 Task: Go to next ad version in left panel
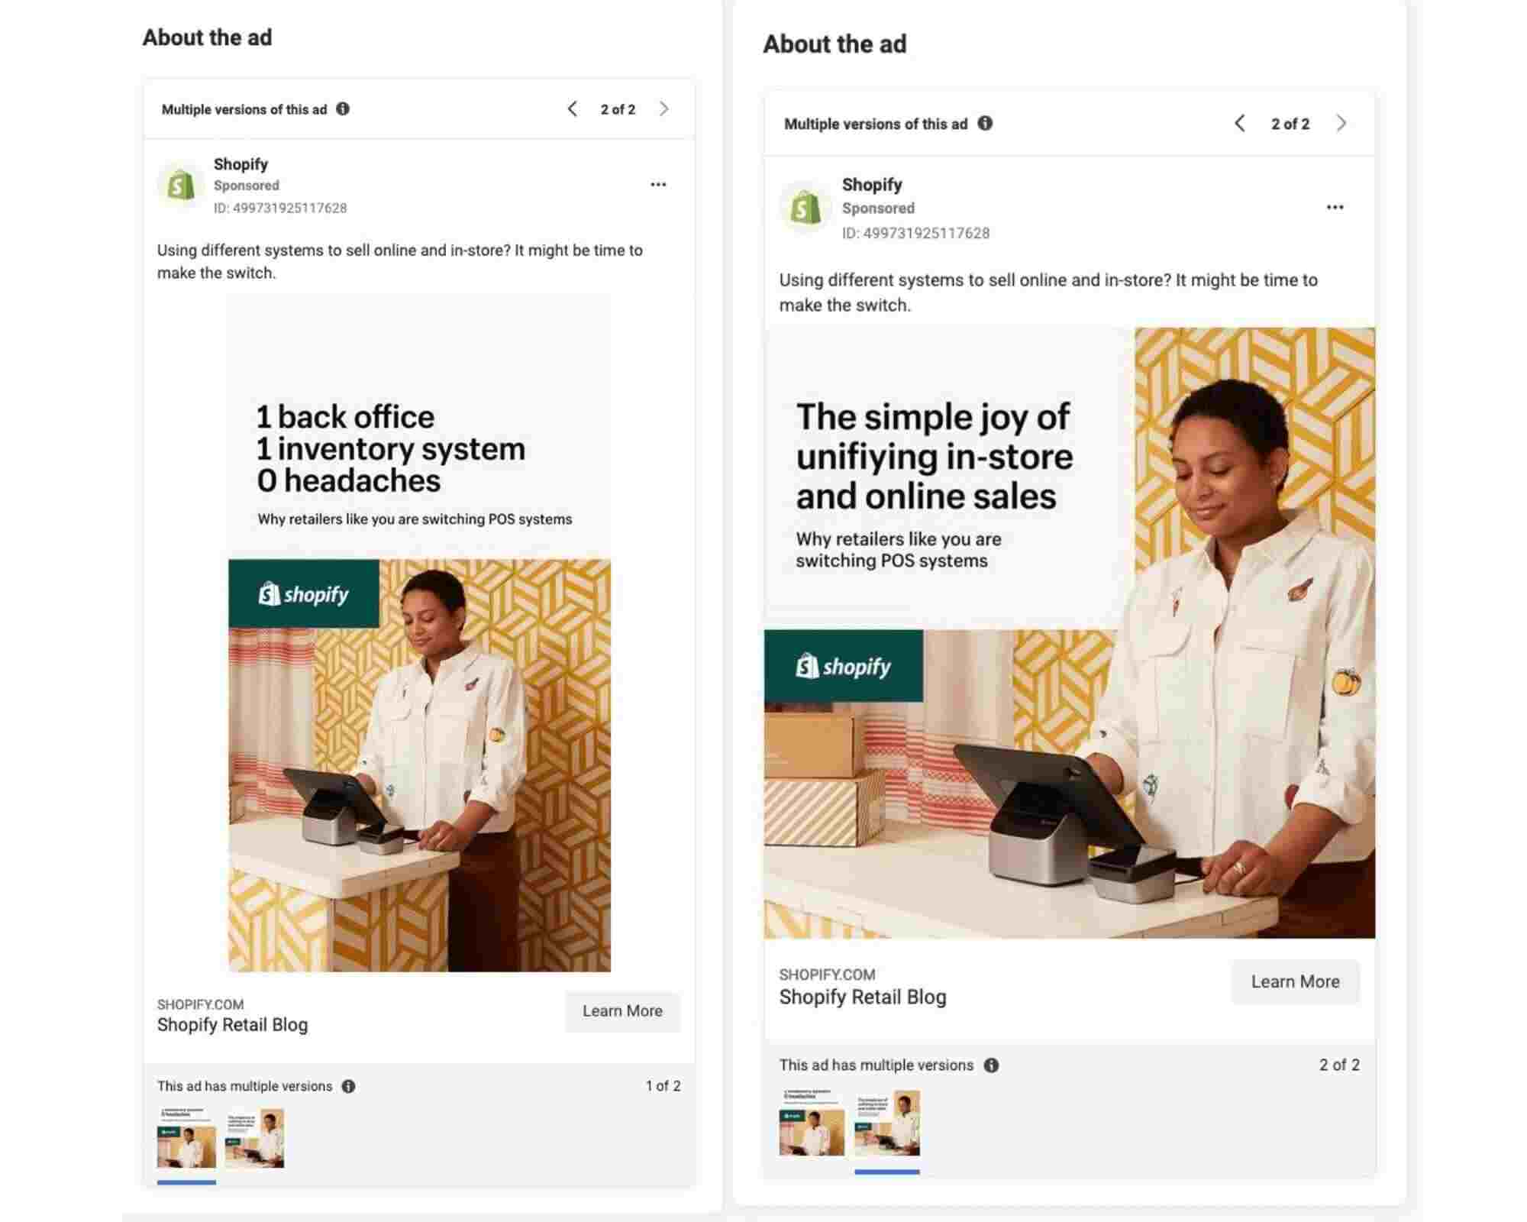(663, 108)
